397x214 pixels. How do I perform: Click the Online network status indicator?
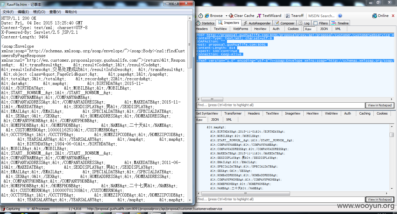point(380,16)
